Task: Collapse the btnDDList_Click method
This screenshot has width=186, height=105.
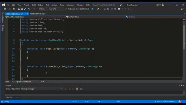Action: 20,66
